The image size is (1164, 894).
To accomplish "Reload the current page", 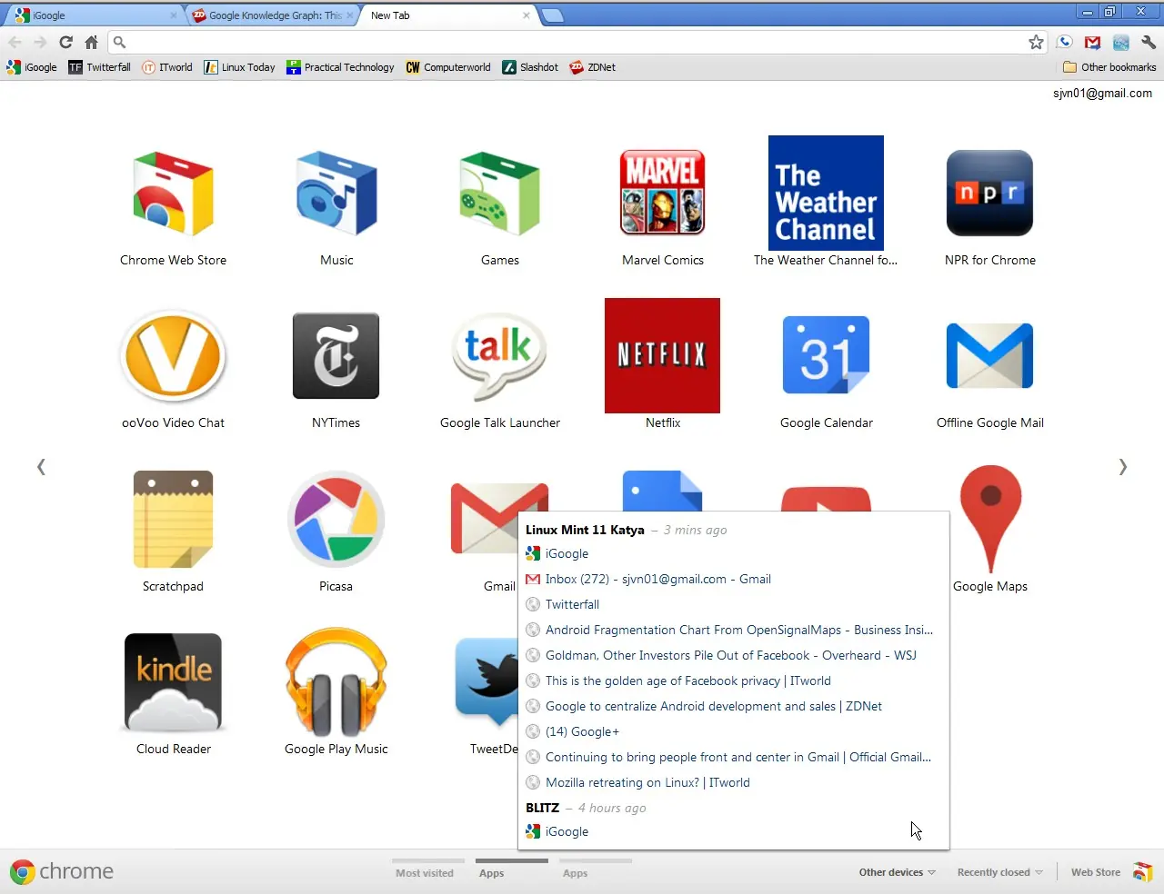I will pos(65,42).
